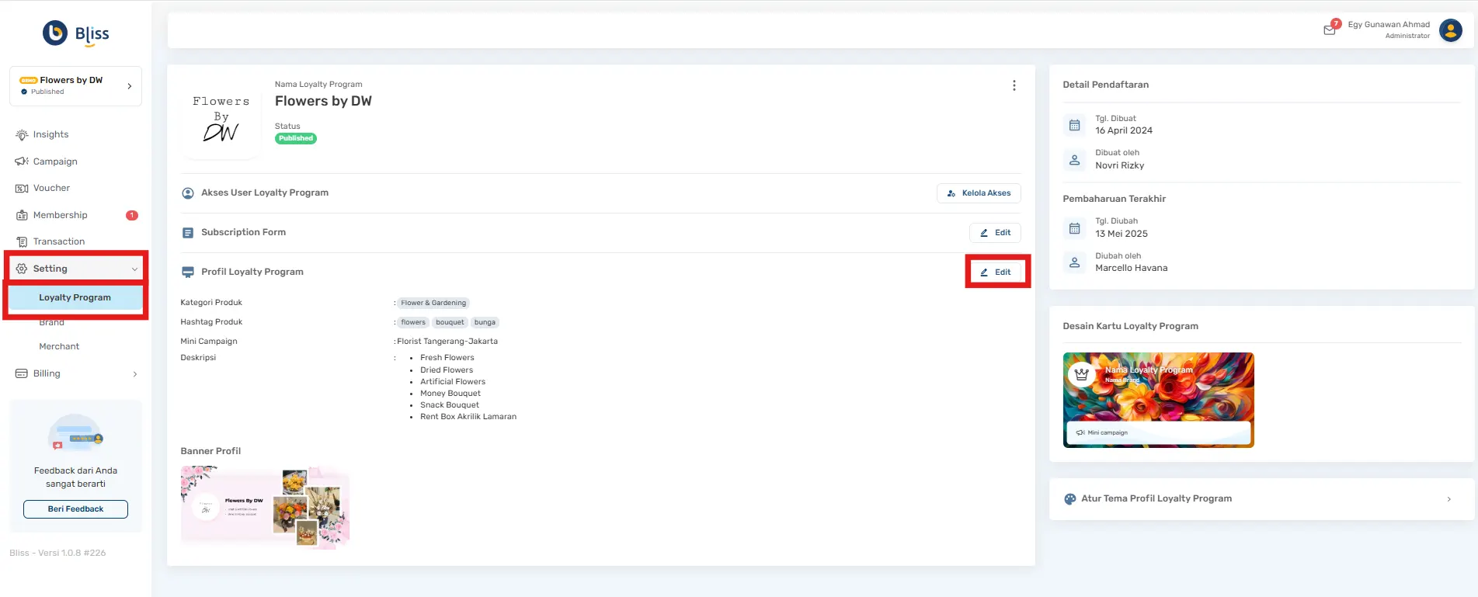1478x597 pixels.
Task: Go to the Membership menu
Action: coord(60,215)
